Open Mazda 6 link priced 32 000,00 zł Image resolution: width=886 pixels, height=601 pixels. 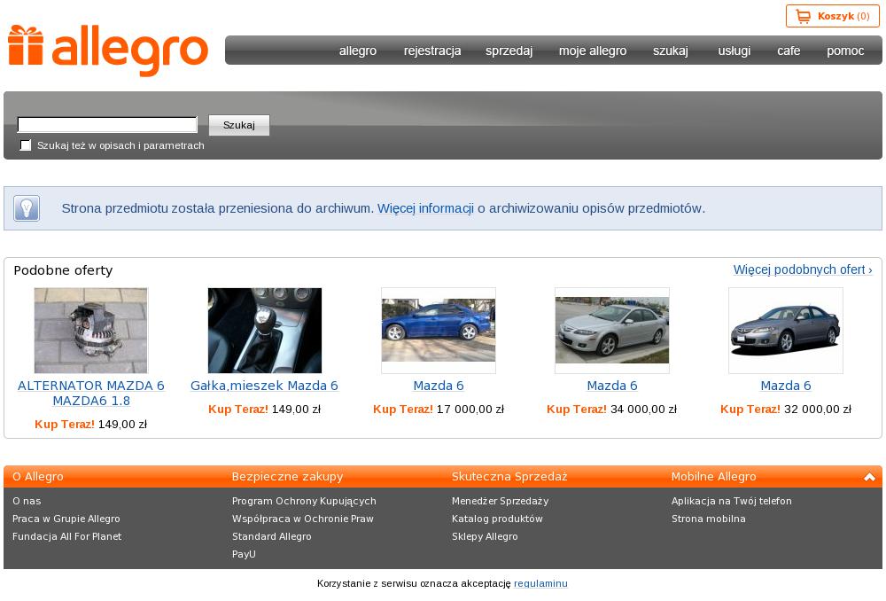click(x=785, y=386)
